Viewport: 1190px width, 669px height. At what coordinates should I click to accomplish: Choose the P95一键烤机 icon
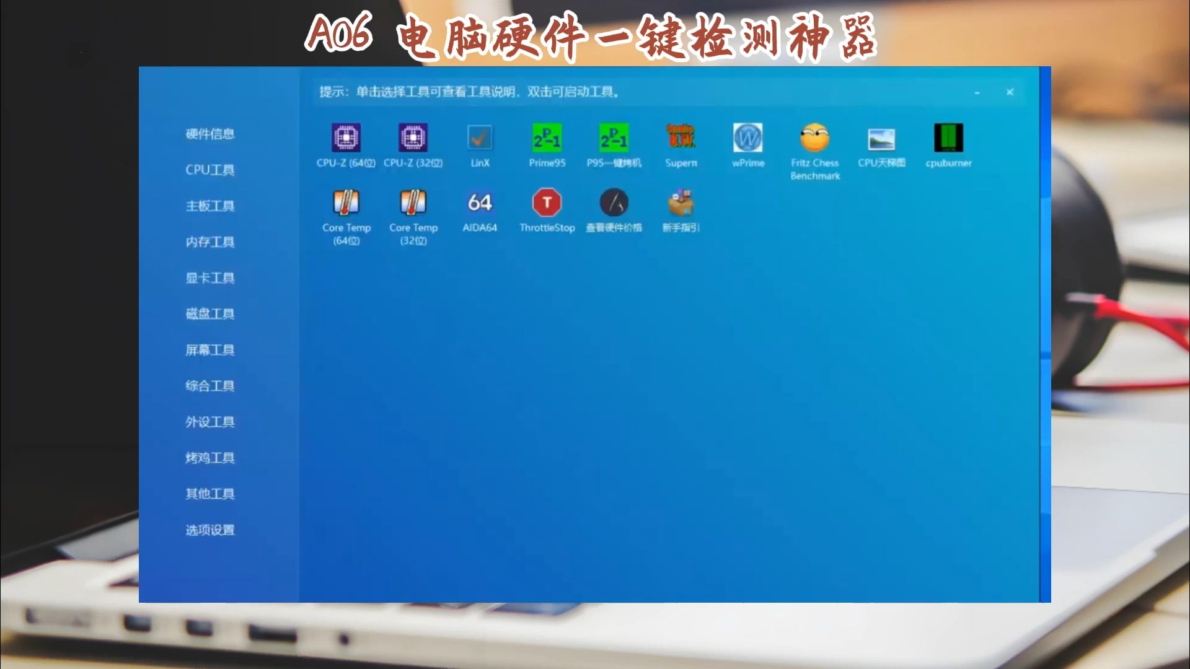(614, 138)
